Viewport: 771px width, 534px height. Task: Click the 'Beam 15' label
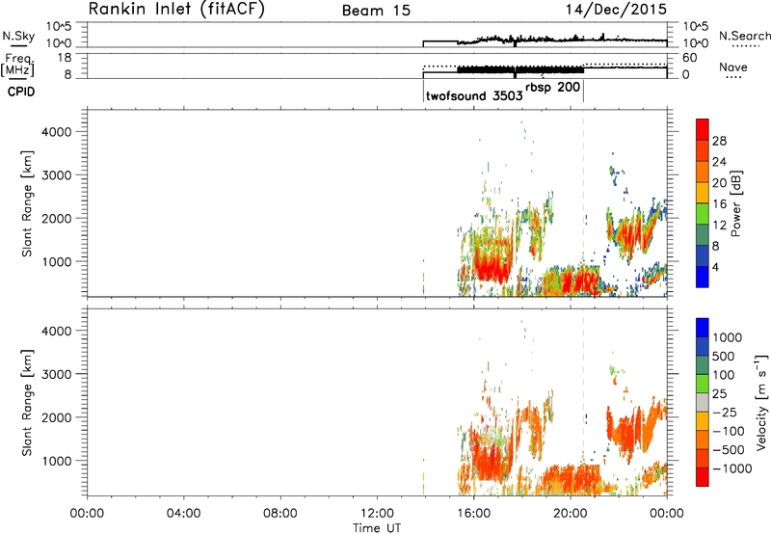point(376,11)
